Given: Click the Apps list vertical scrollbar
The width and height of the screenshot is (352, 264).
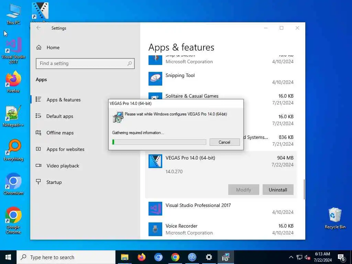Looking at the screenshot, I should tap(304, 189).
